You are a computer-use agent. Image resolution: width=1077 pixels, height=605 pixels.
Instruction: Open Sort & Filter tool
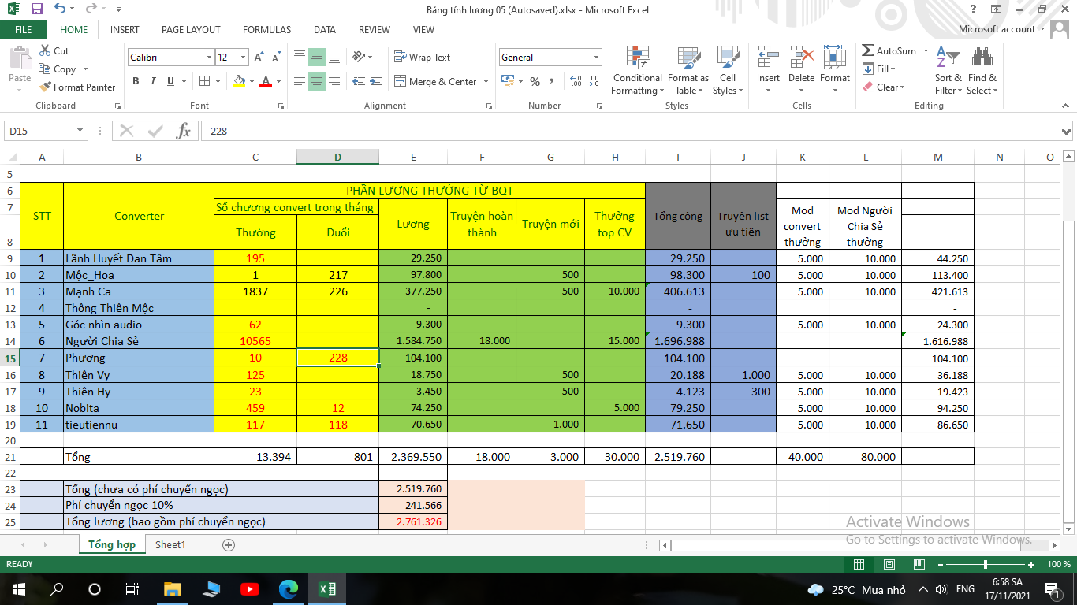pos(948,72)
